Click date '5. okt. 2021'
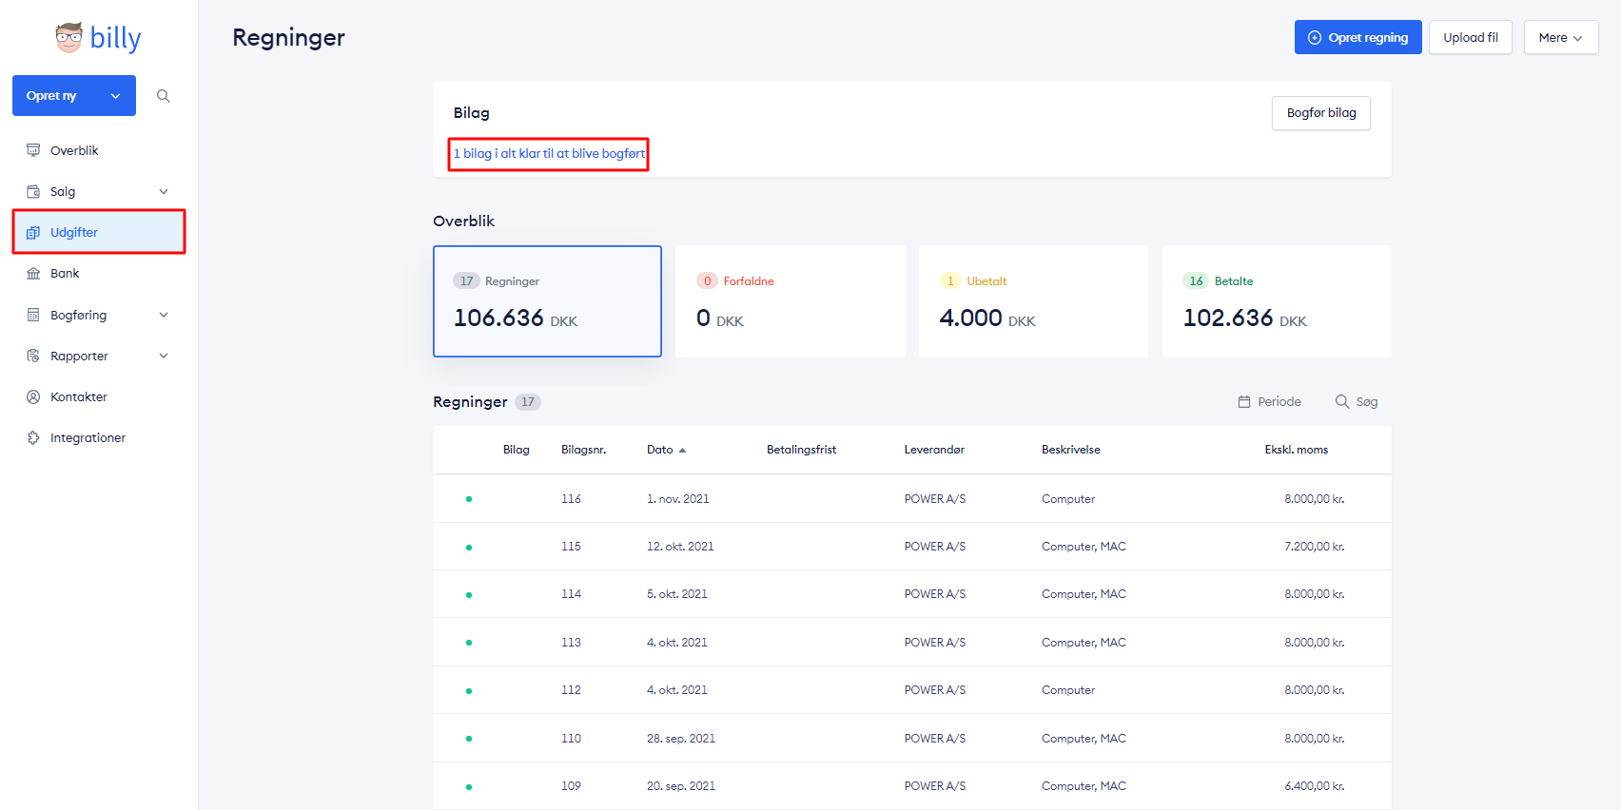Image resolution: width=1621 pixels, height=810 pixels. click(x=677, y=594)
